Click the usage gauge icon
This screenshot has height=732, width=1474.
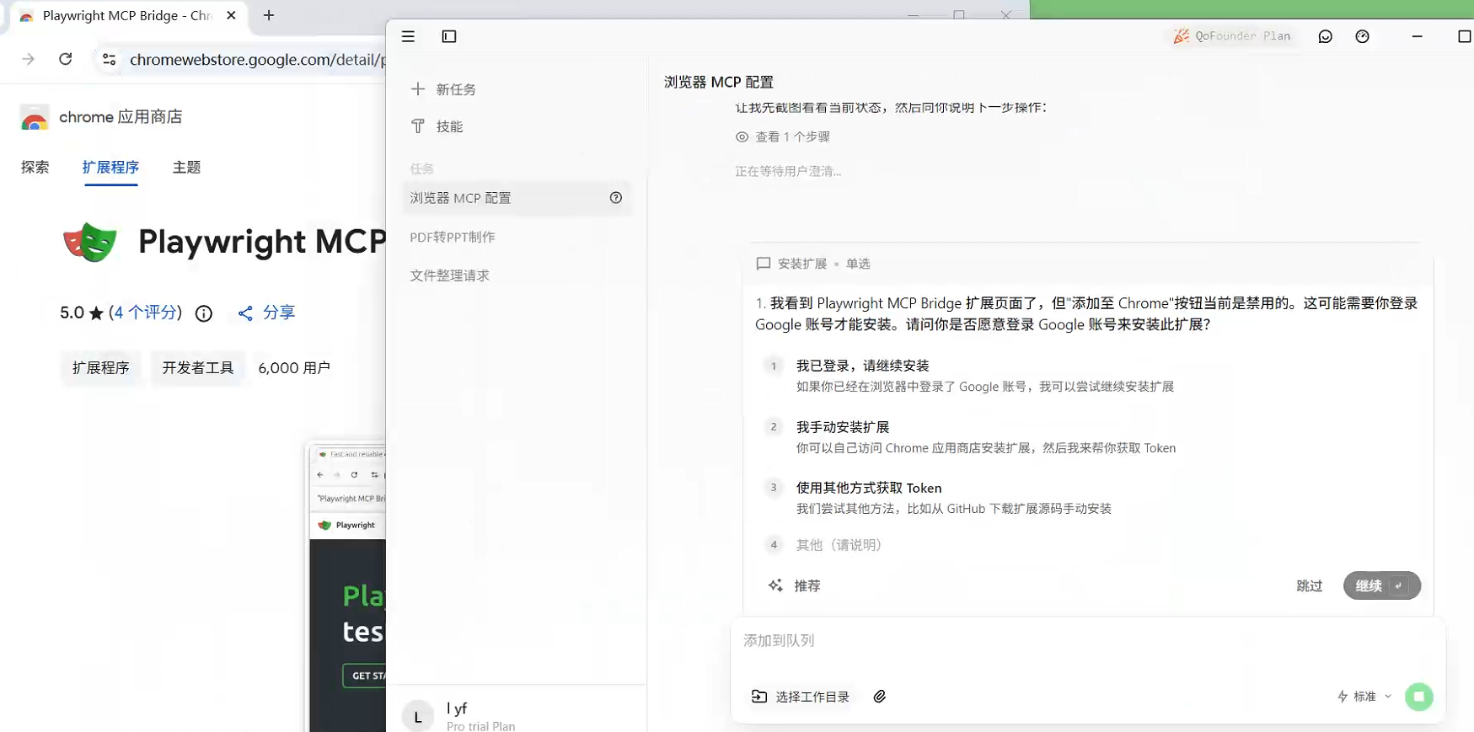coord(1362,36)
